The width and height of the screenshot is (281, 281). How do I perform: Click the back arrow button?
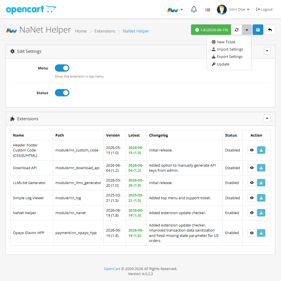(x=270, y=30)
